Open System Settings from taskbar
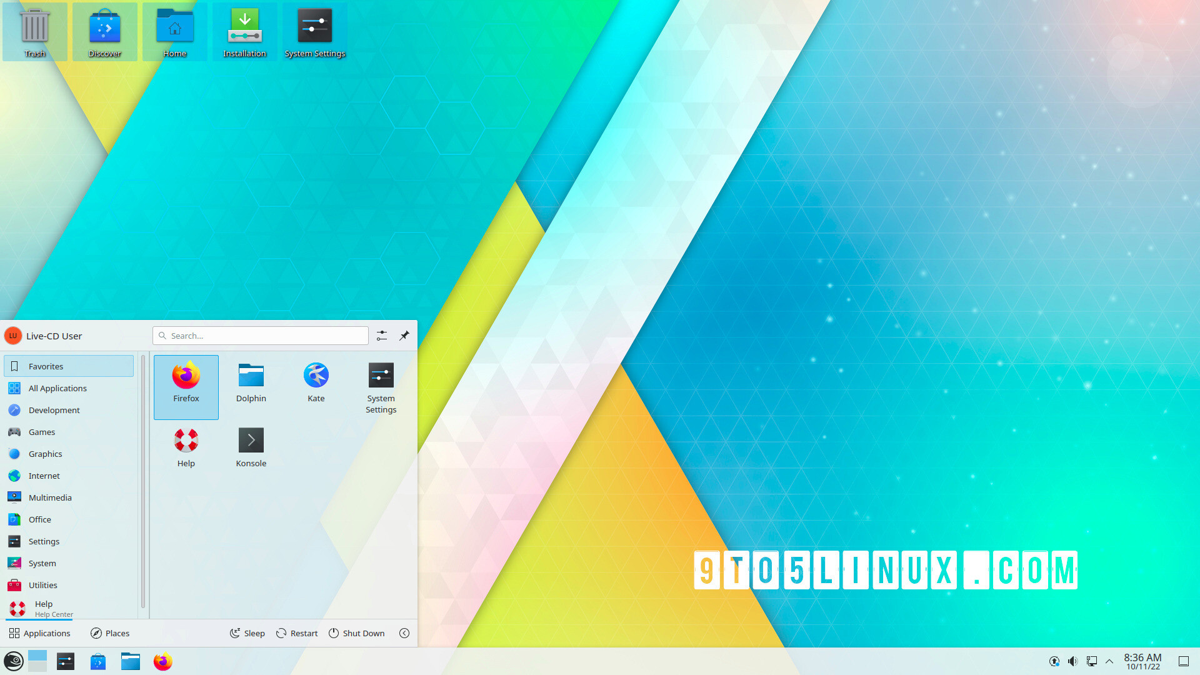The image size is (1200, 675). tap(66, 661)
